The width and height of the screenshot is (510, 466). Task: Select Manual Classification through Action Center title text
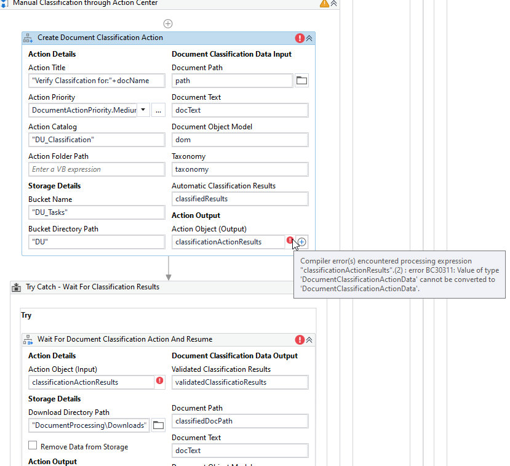point(86,3)
